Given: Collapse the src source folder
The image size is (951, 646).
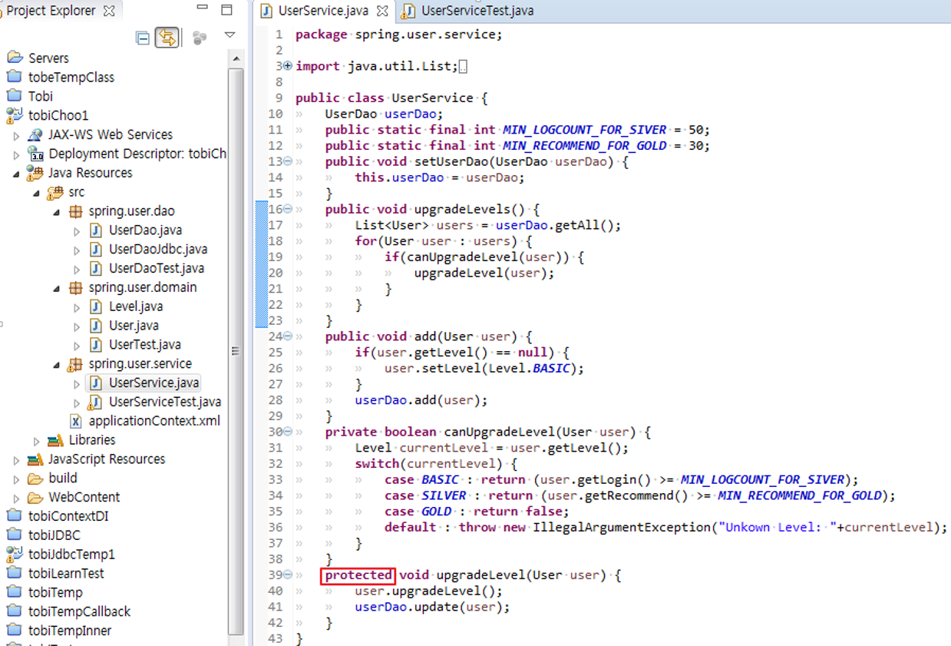Looking at the screenshot, I should click(x=37, y=193).
